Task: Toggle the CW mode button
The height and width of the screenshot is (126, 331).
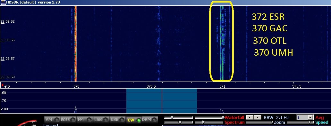Action: 134,120
